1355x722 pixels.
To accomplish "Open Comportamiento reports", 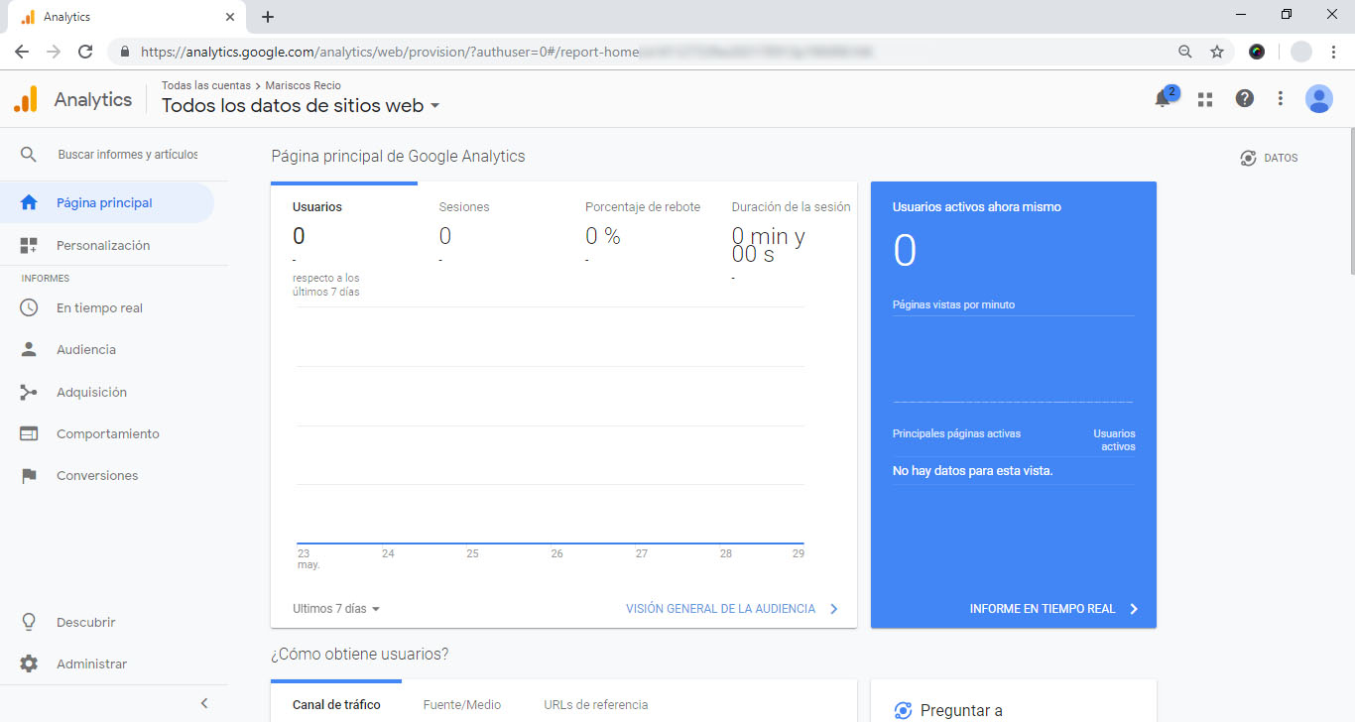I will click(107, 433).
